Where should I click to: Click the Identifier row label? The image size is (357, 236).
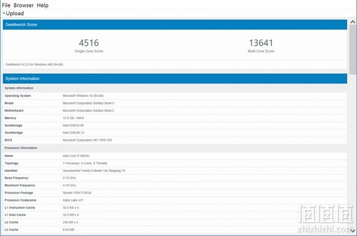[x=11, y=171]
